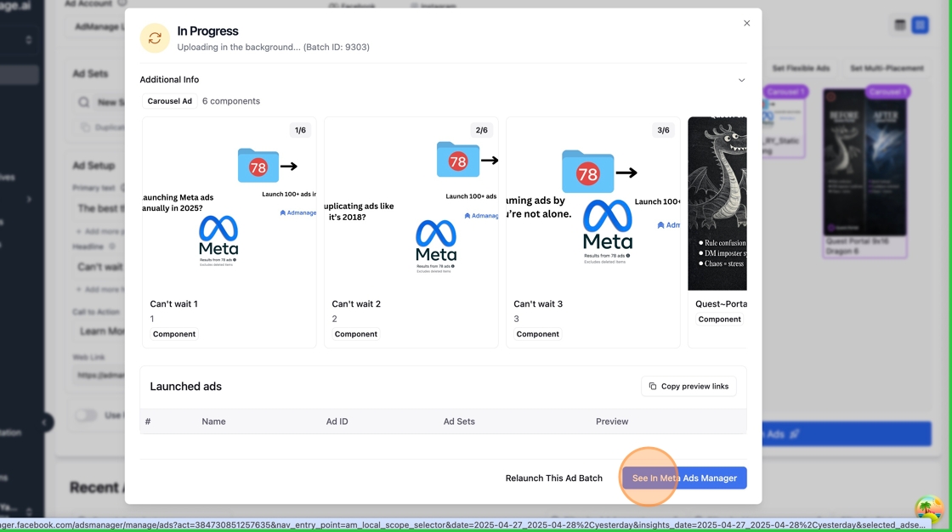Click the Name column header
This screenshot has width=952, height=532.
pyautogui.click(x=213, y=422)
